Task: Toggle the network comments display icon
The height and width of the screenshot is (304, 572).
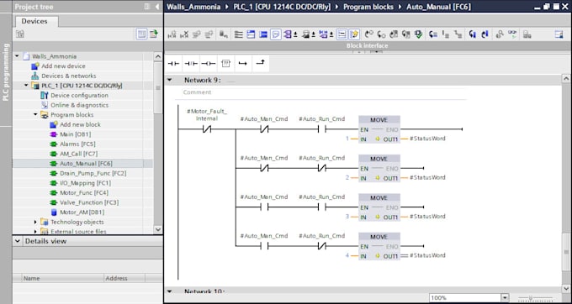Action: click(342, 34)
